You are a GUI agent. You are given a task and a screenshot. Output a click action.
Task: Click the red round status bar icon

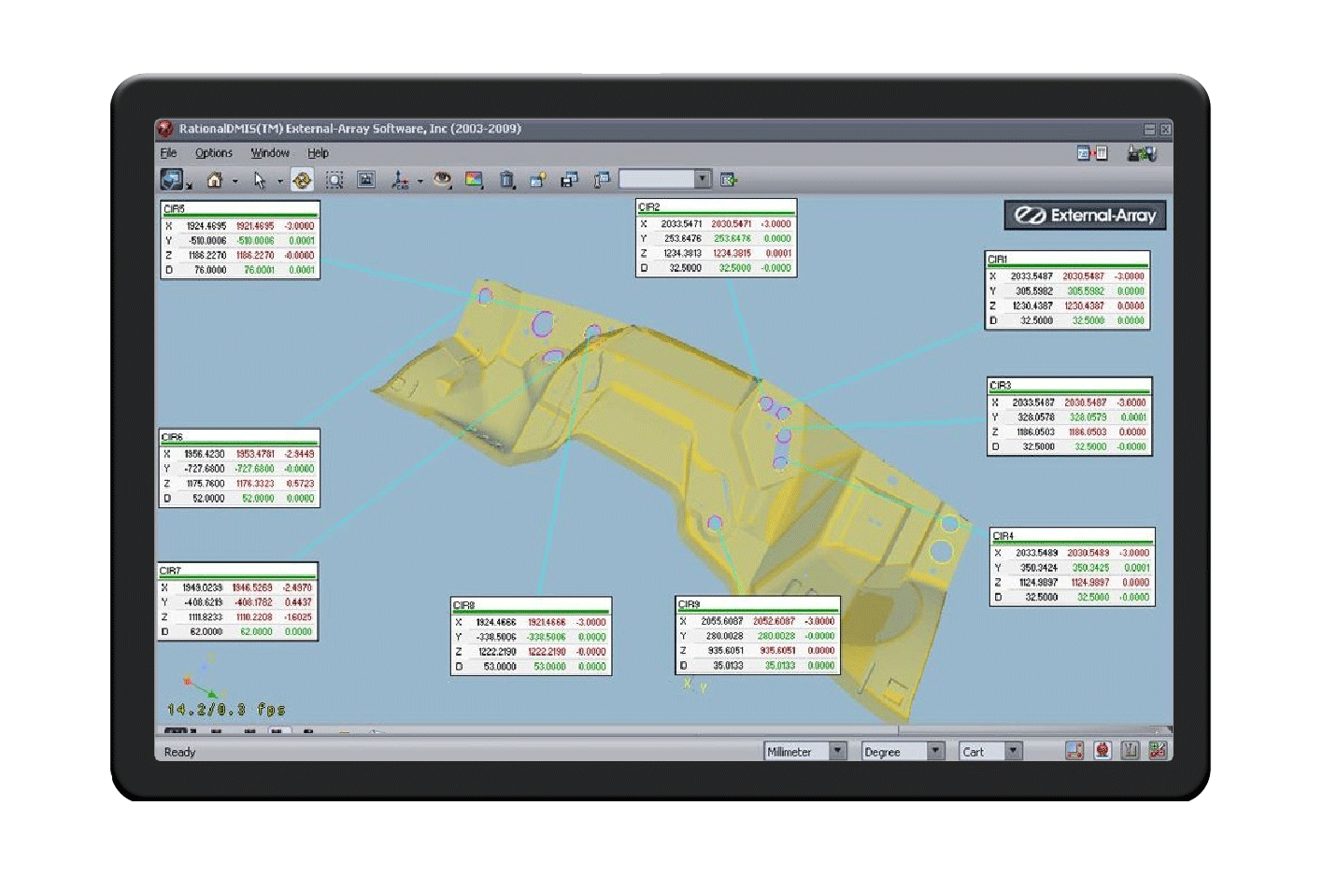[x=1102, y=750]
